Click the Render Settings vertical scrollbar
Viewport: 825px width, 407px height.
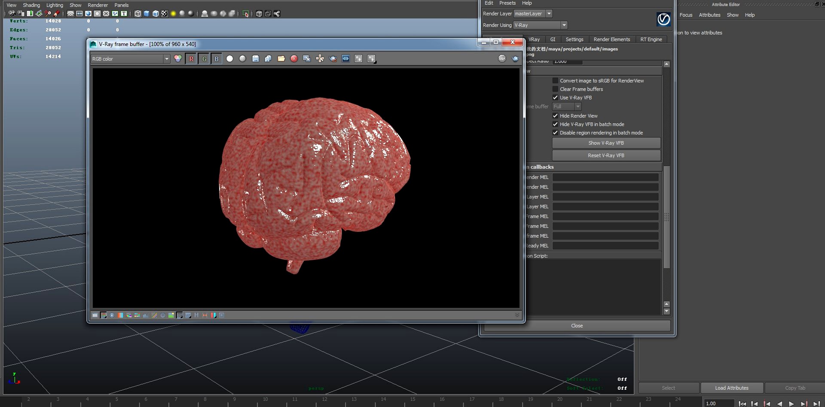tap(666, 217)
